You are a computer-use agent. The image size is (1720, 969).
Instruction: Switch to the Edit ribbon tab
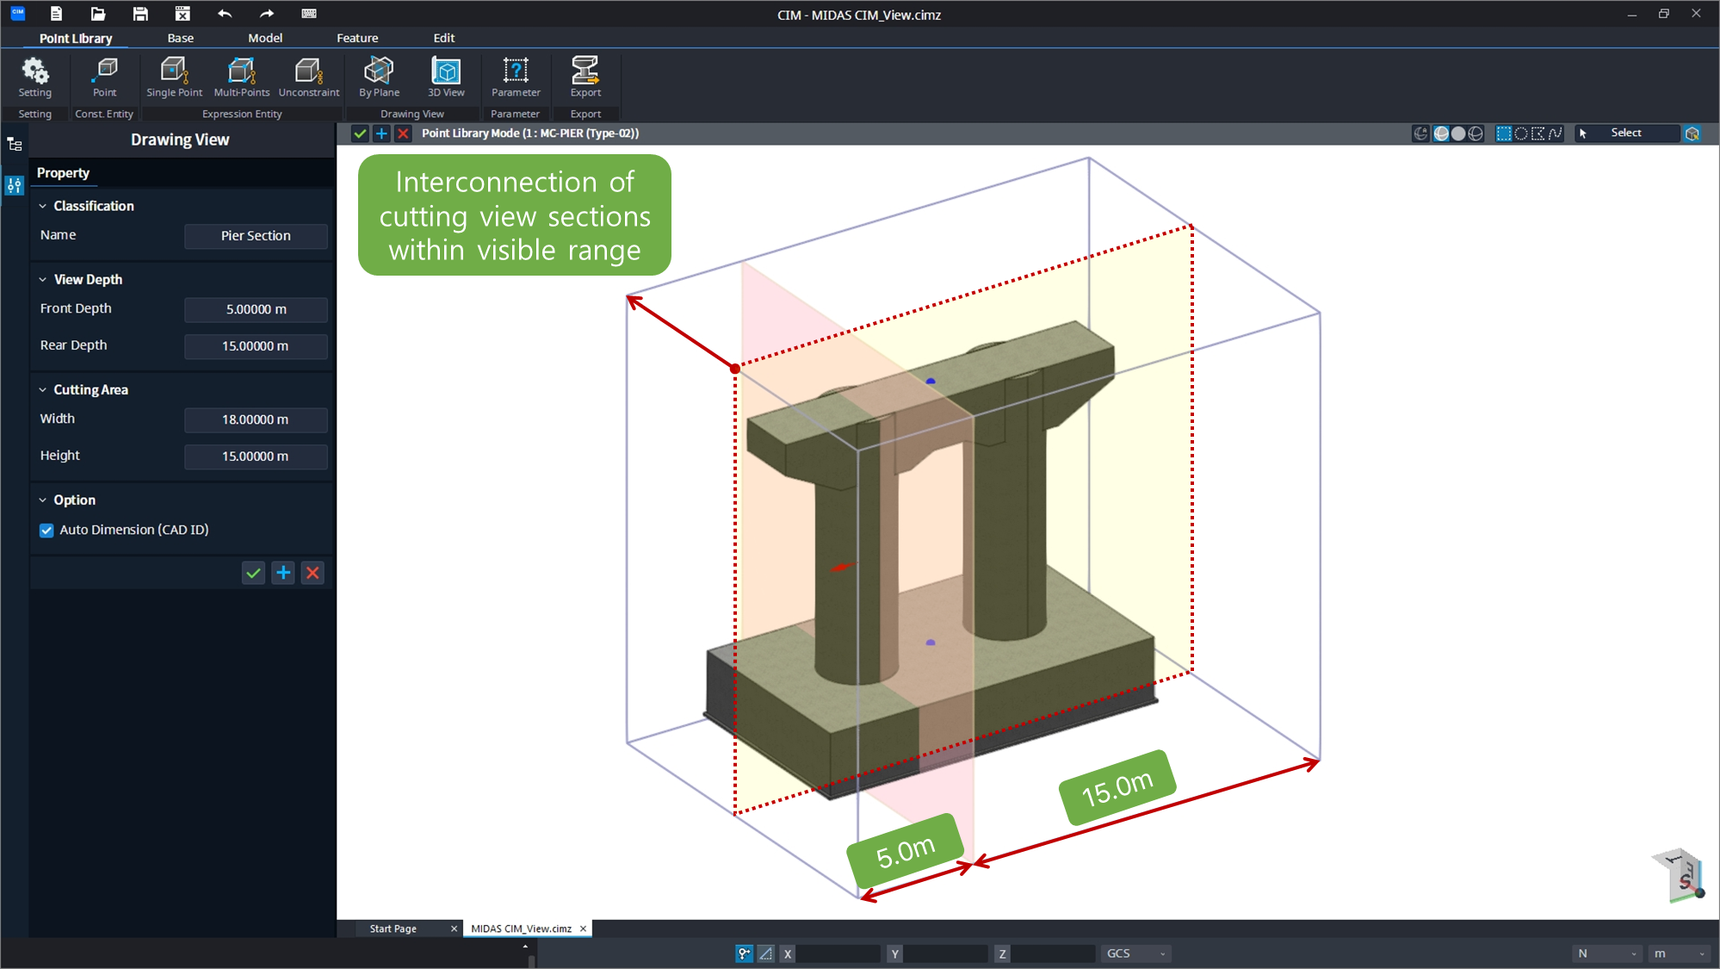click(x=444, y=38)
